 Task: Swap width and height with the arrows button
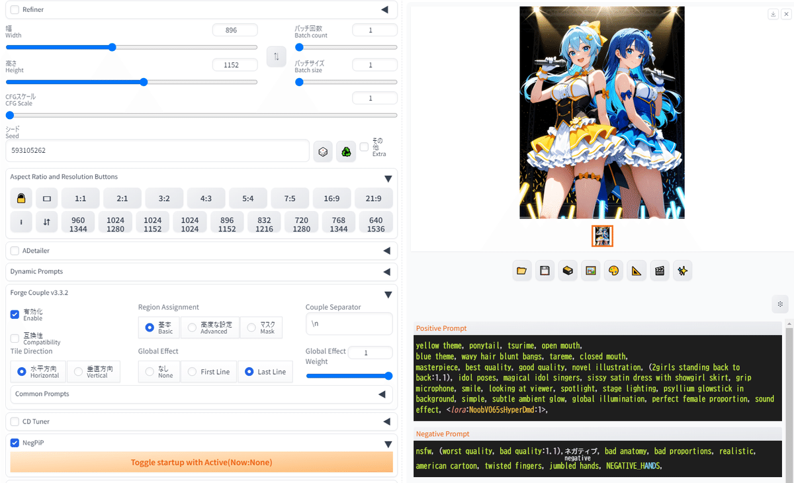276,56
